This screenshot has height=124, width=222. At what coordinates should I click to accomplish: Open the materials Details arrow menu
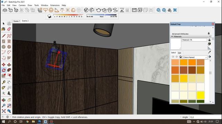click(x=210, y=57)
